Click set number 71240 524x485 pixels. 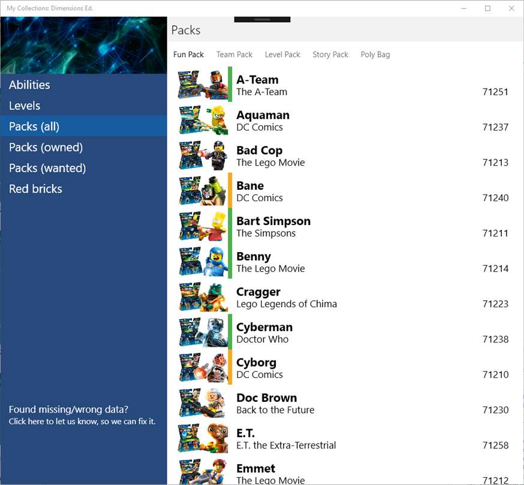pos(495,198)
